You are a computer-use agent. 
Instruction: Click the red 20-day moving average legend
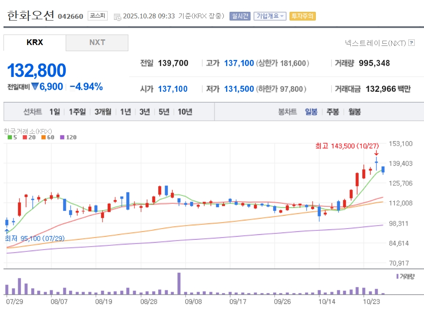(x=29, y=137)
